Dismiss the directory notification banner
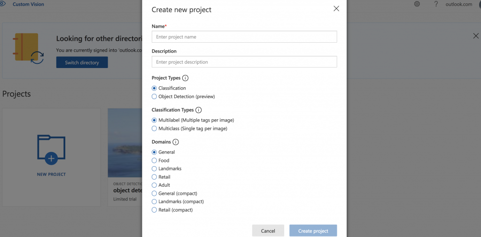Screen dimensions: 481x237 pyautogui.click(x=476, y=36)
